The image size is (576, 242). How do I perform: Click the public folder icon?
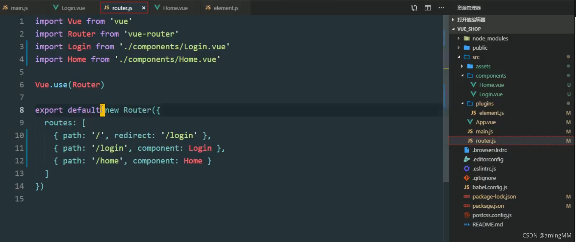pos(467,47)
